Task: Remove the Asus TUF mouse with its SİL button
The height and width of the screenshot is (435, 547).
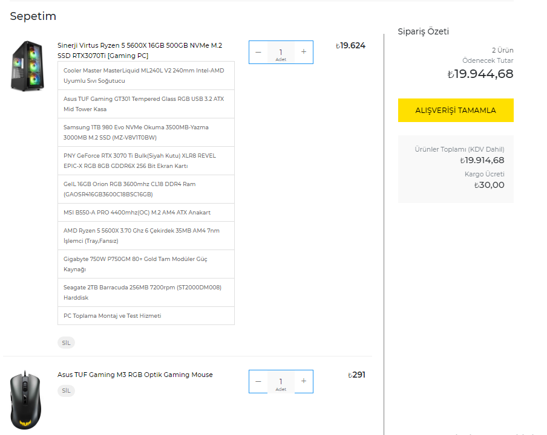Action: point(67,390)
